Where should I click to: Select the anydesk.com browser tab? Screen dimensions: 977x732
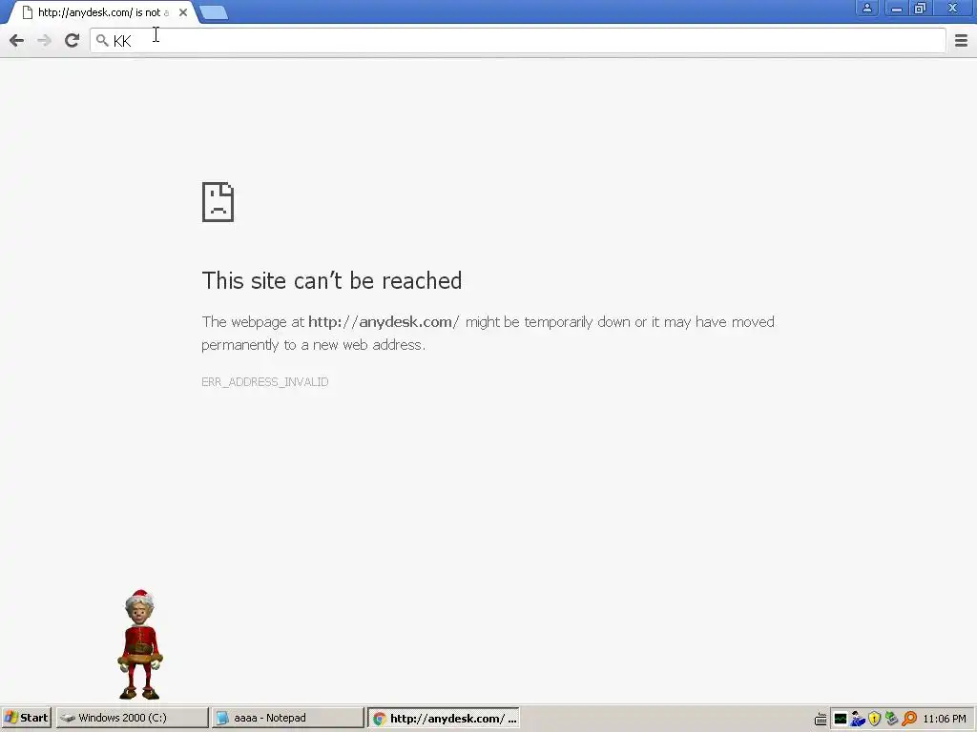coord(103,12)
